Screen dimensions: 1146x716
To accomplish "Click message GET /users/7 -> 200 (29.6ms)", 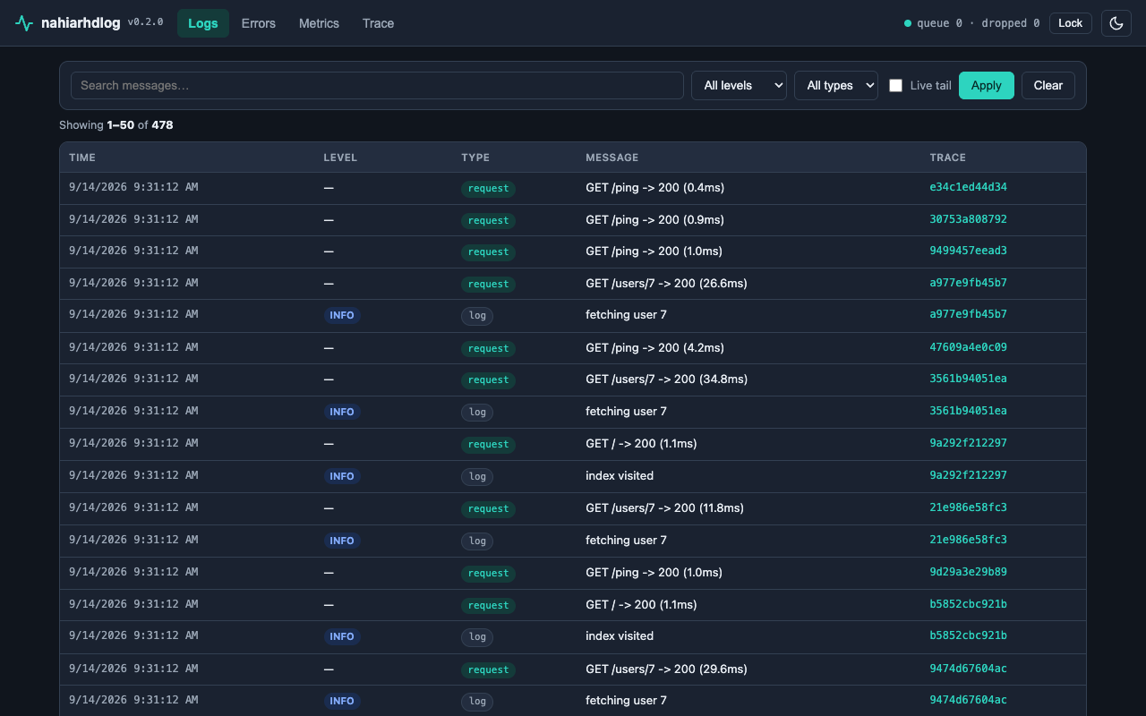I will 666,669.
